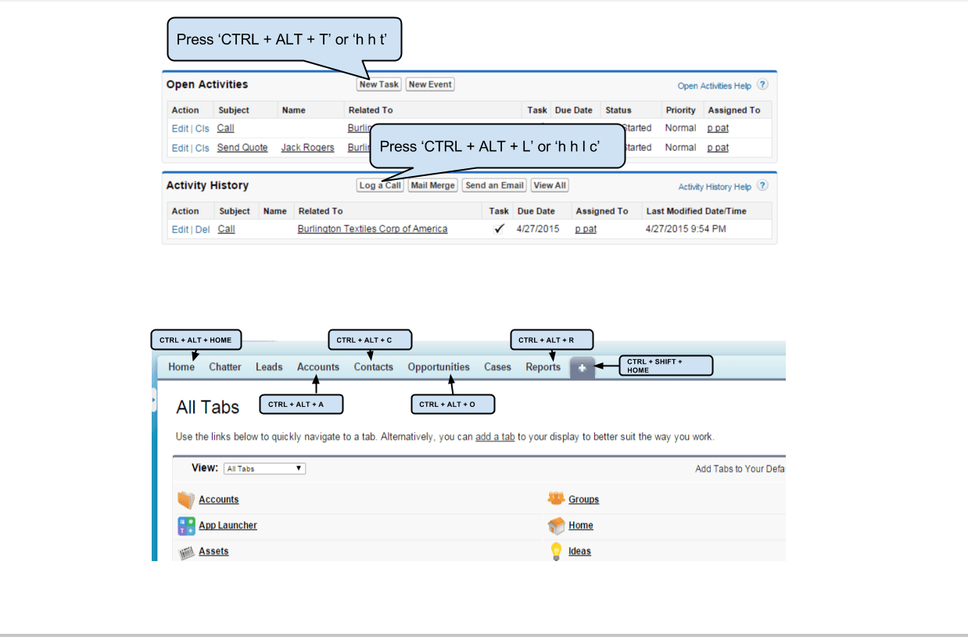Switch to the Chatter tab
Image resolution: width=968 pixels, height=637 pixels.
pos(225,367)
